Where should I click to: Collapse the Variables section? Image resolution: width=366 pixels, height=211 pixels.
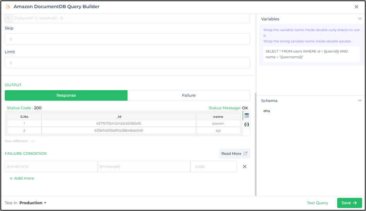[359, 19]
